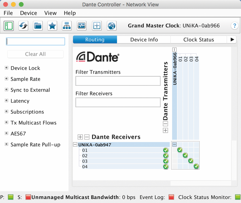
Task: Select the UNiKA-0ab947 receiver name
Action: click(95, 145)
